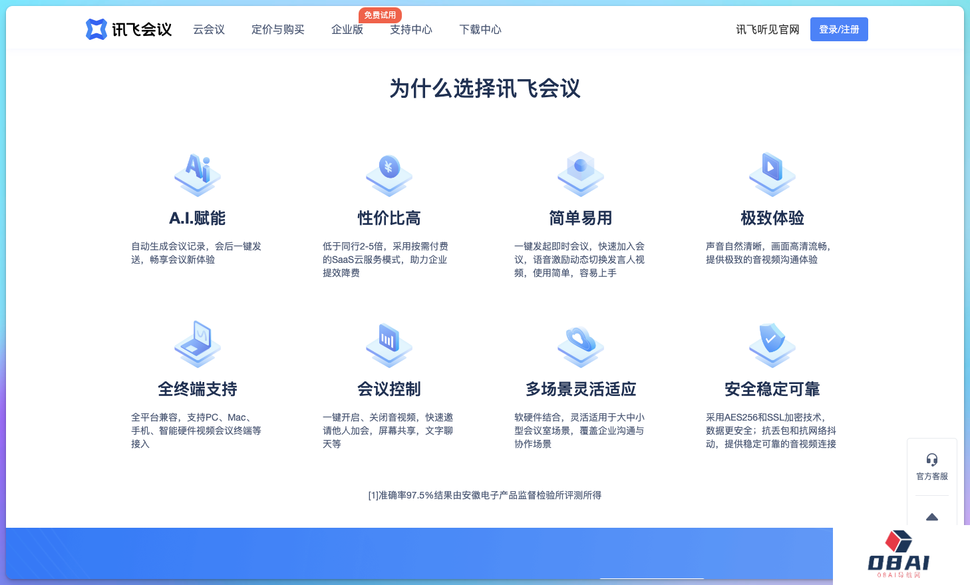Visit 讯飞听见官网 link

(x=768, y=29)
